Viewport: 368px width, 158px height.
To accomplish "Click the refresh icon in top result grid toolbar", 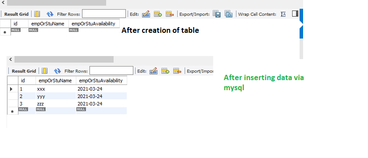I will point(50,14).
